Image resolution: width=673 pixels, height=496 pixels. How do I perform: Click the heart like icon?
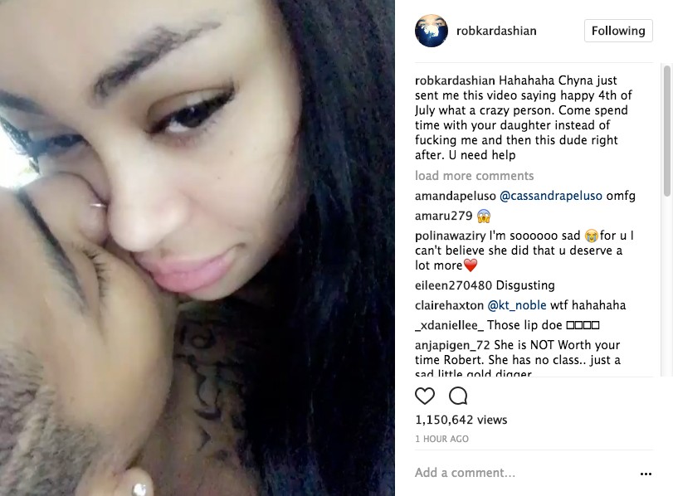pyautogui.click(x=425, y=396)
